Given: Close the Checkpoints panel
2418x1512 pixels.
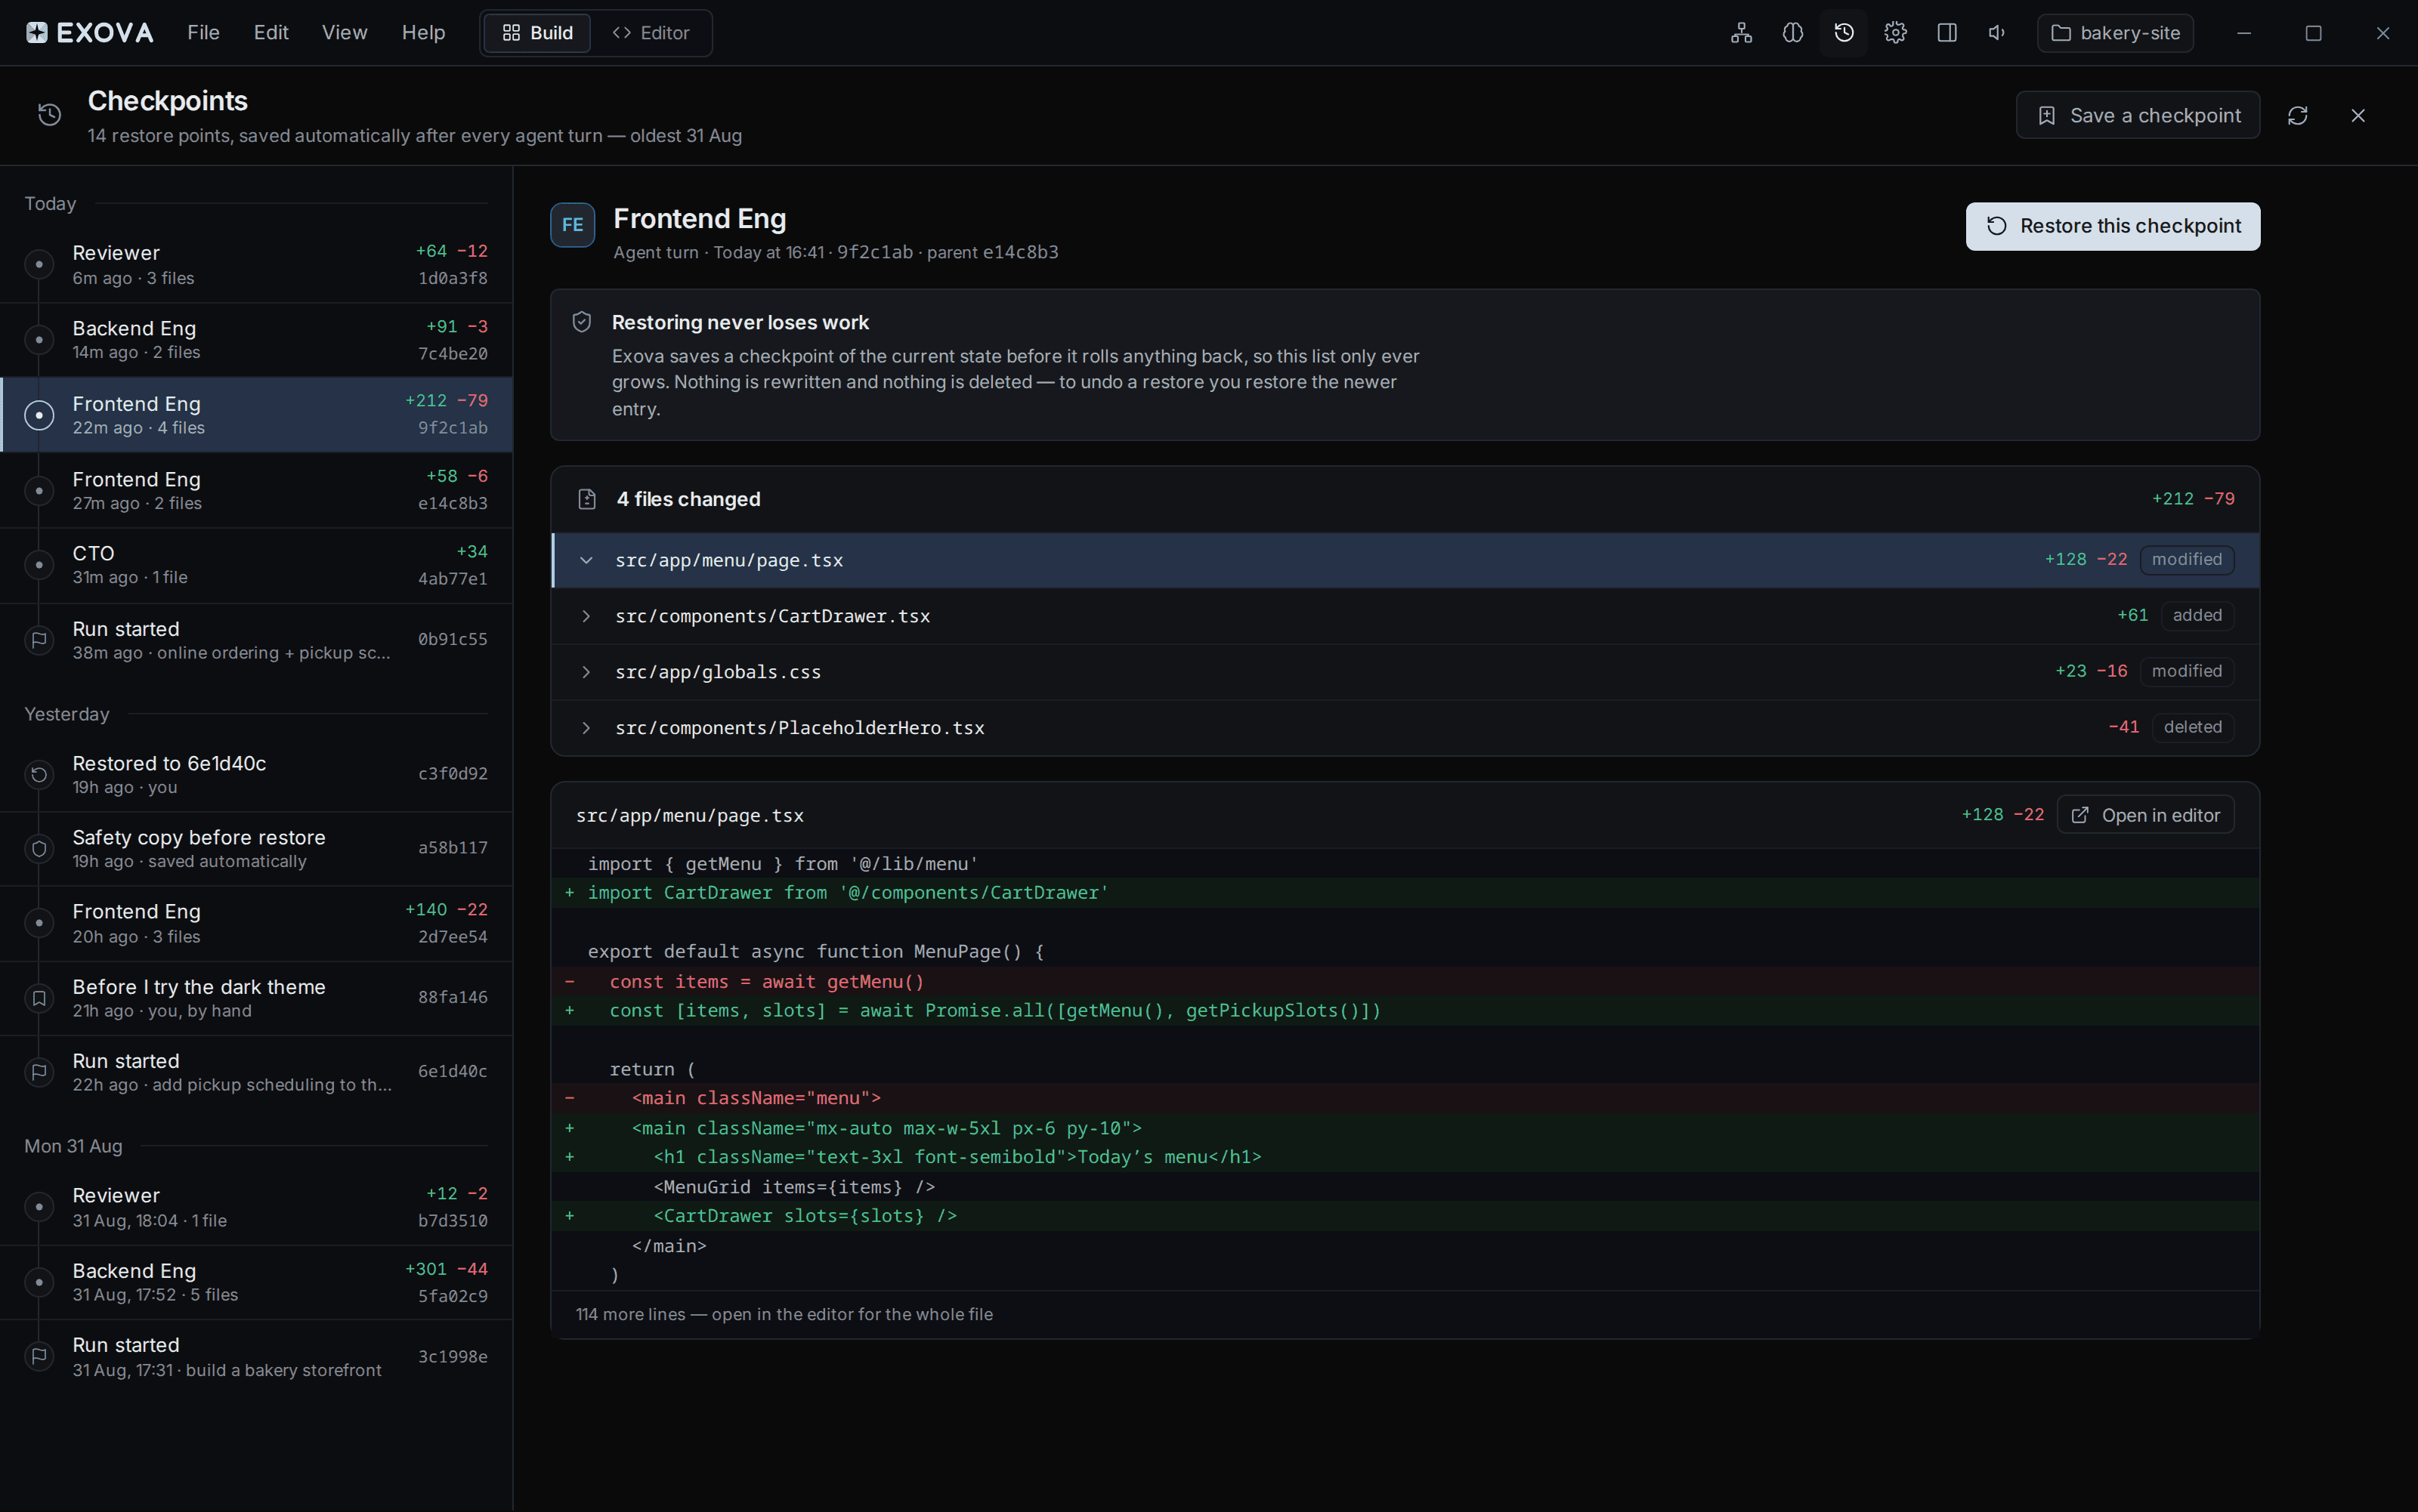Looking at the screenshot, I should (x=2358, y=116).
